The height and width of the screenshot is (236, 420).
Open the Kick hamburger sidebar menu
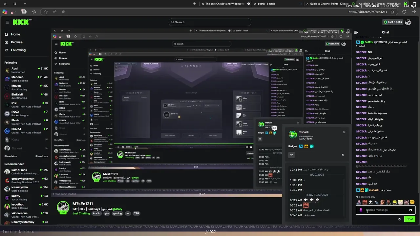coord(7,22)
